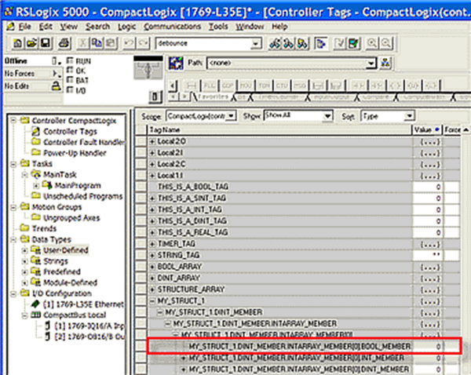Click the Cut scissors toolbar icon
Viewport: 471px width, 375px height.
coord(82,43)
